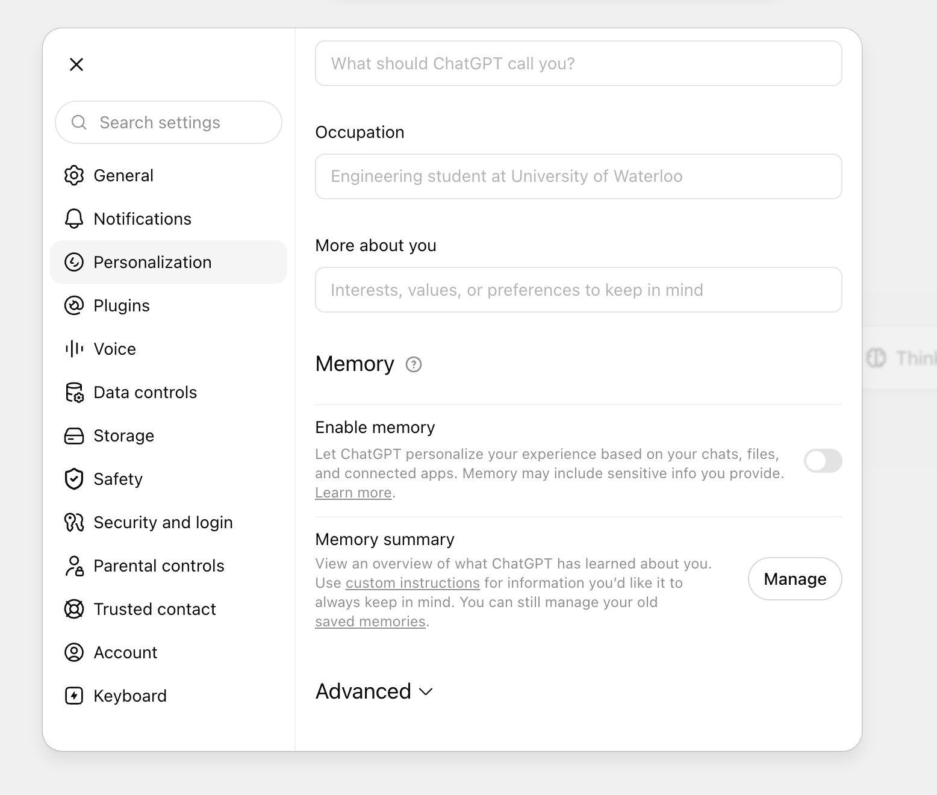Switch to Security and login settings

pyautogui.click(x=169, y=522)
